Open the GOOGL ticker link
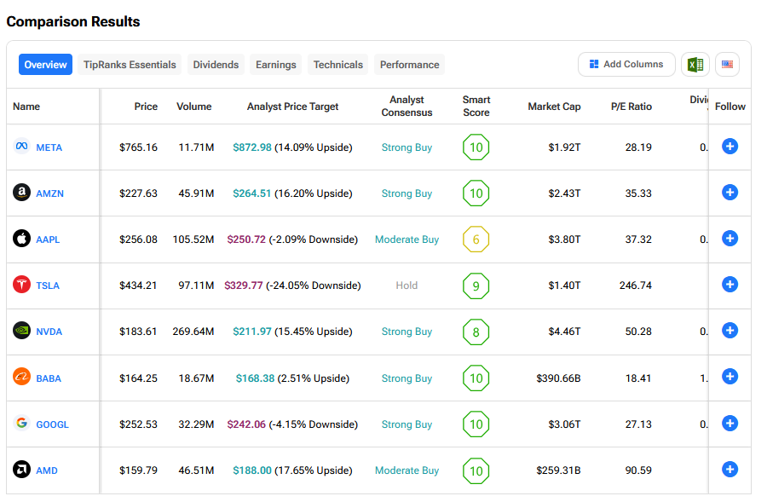767x502 pixels. pos(52,424)
